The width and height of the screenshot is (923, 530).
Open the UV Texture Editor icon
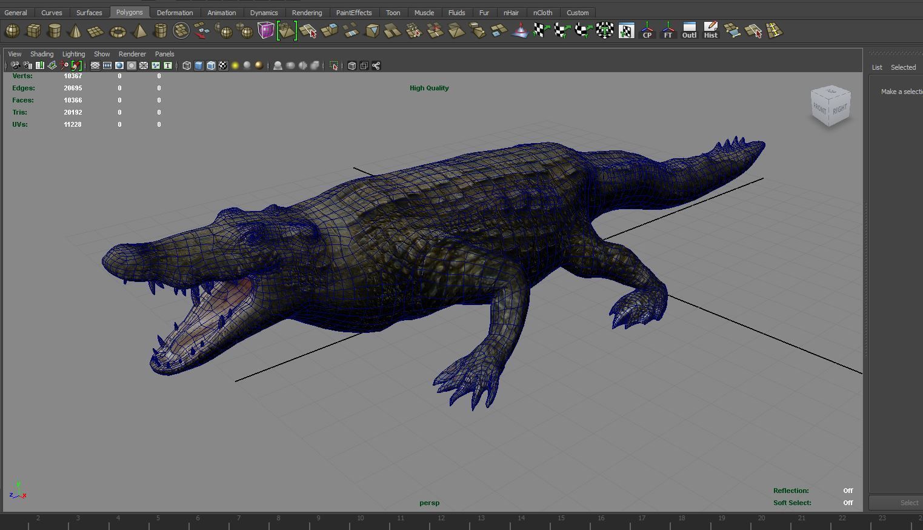point(626,30)
